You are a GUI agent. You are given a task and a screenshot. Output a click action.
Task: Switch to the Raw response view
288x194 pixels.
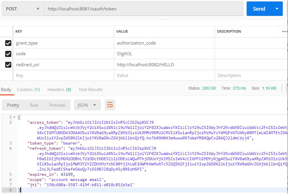[35, 105]
